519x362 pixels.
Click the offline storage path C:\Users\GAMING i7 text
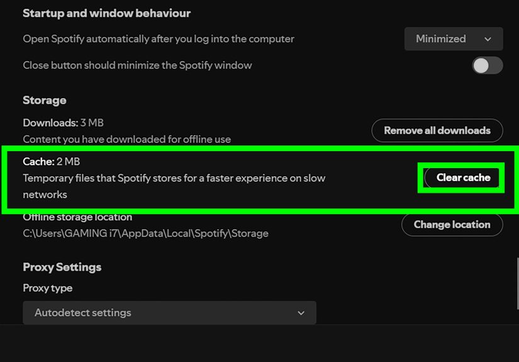145,234
